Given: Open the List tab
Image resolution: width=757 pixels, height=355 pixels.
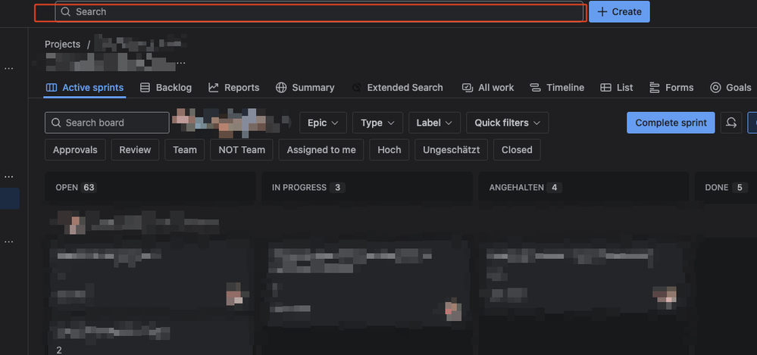Looking at the screenshot, I should pos(617,87).
